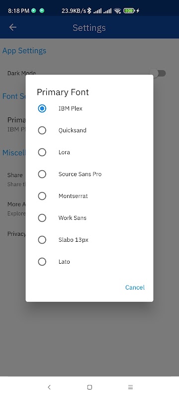Open recent apps menu button
The width and height of the screenshot is (179, 398).
click(130, 387)
